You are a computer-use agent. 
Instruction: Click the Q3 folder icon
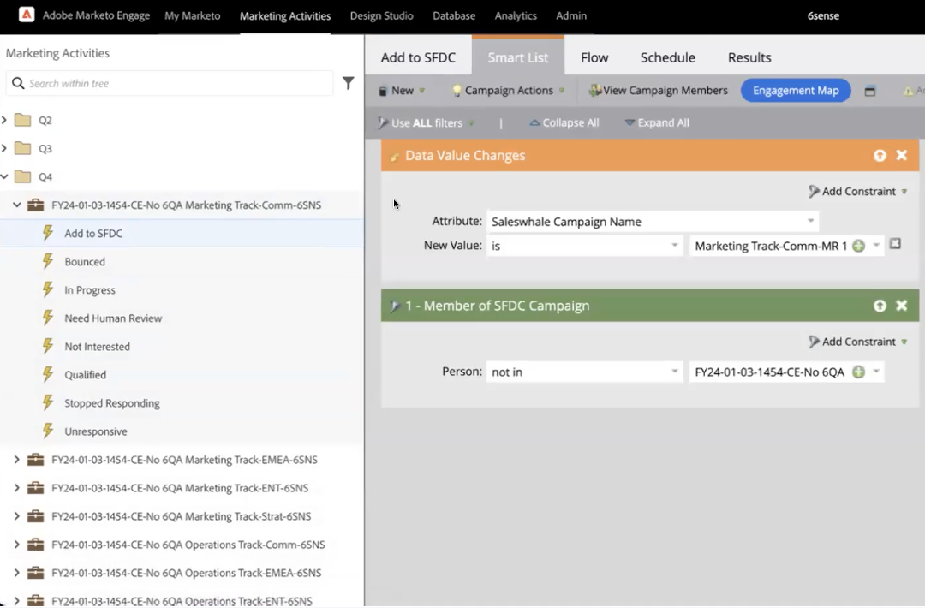click(22, 148)
